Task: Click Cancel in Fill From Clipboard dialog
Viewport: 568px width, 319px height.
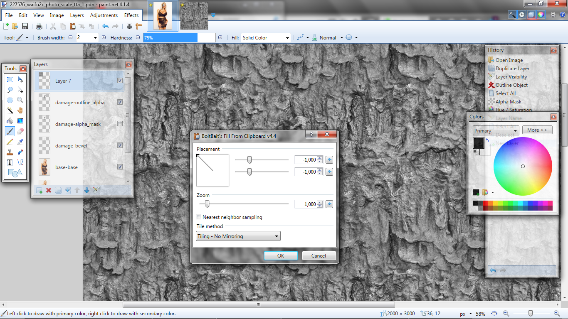Action: [x=319, y=256]
